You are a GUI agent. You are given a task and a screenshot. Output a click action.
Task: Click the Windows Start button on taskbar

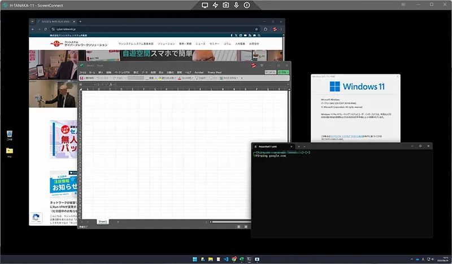click(195, 259)
